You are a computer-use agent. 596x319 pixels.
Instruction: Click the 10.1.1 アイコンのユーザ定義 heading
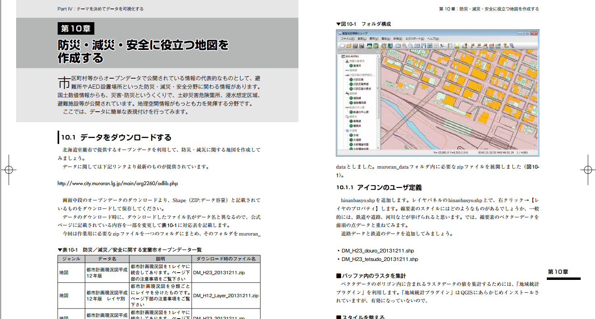click(x=379, y=188)
